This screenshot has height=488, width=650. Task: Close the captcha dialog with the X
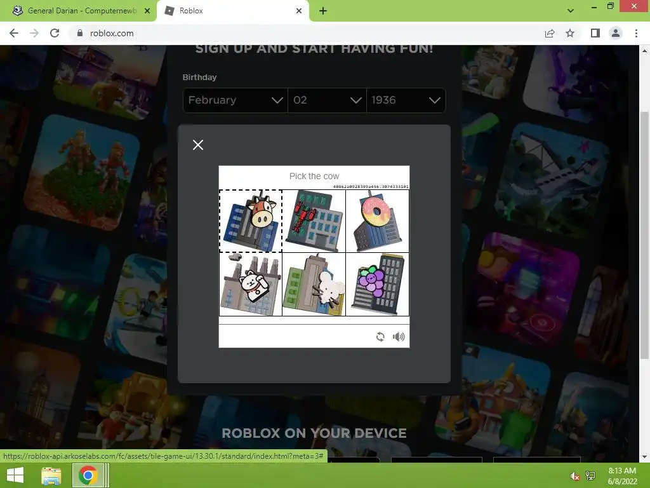(x=198, y=145)
